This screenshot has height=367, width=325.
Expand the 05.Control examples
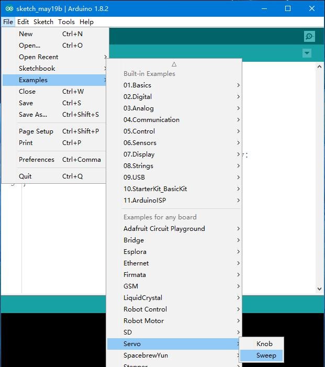click(x=174, y=131)
